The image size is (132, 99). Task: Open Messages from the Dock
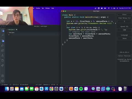27,89
